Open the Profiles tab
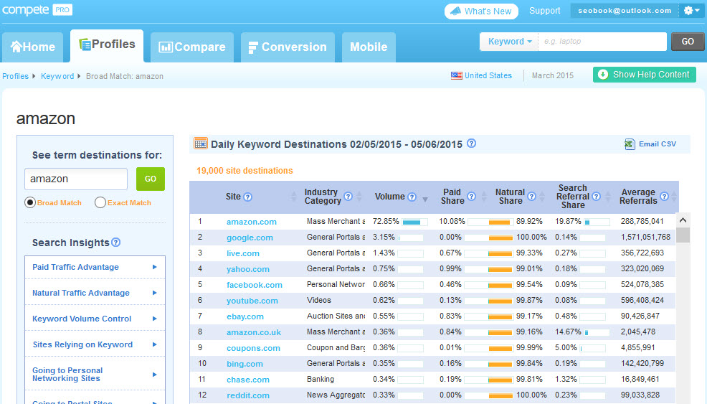Screen dimensions: 707x404 [107, 45]
